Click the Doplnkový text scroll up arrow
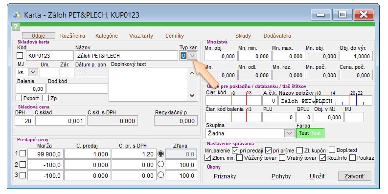Viewport: 388px width, 194px height. [x=192, y=73]
